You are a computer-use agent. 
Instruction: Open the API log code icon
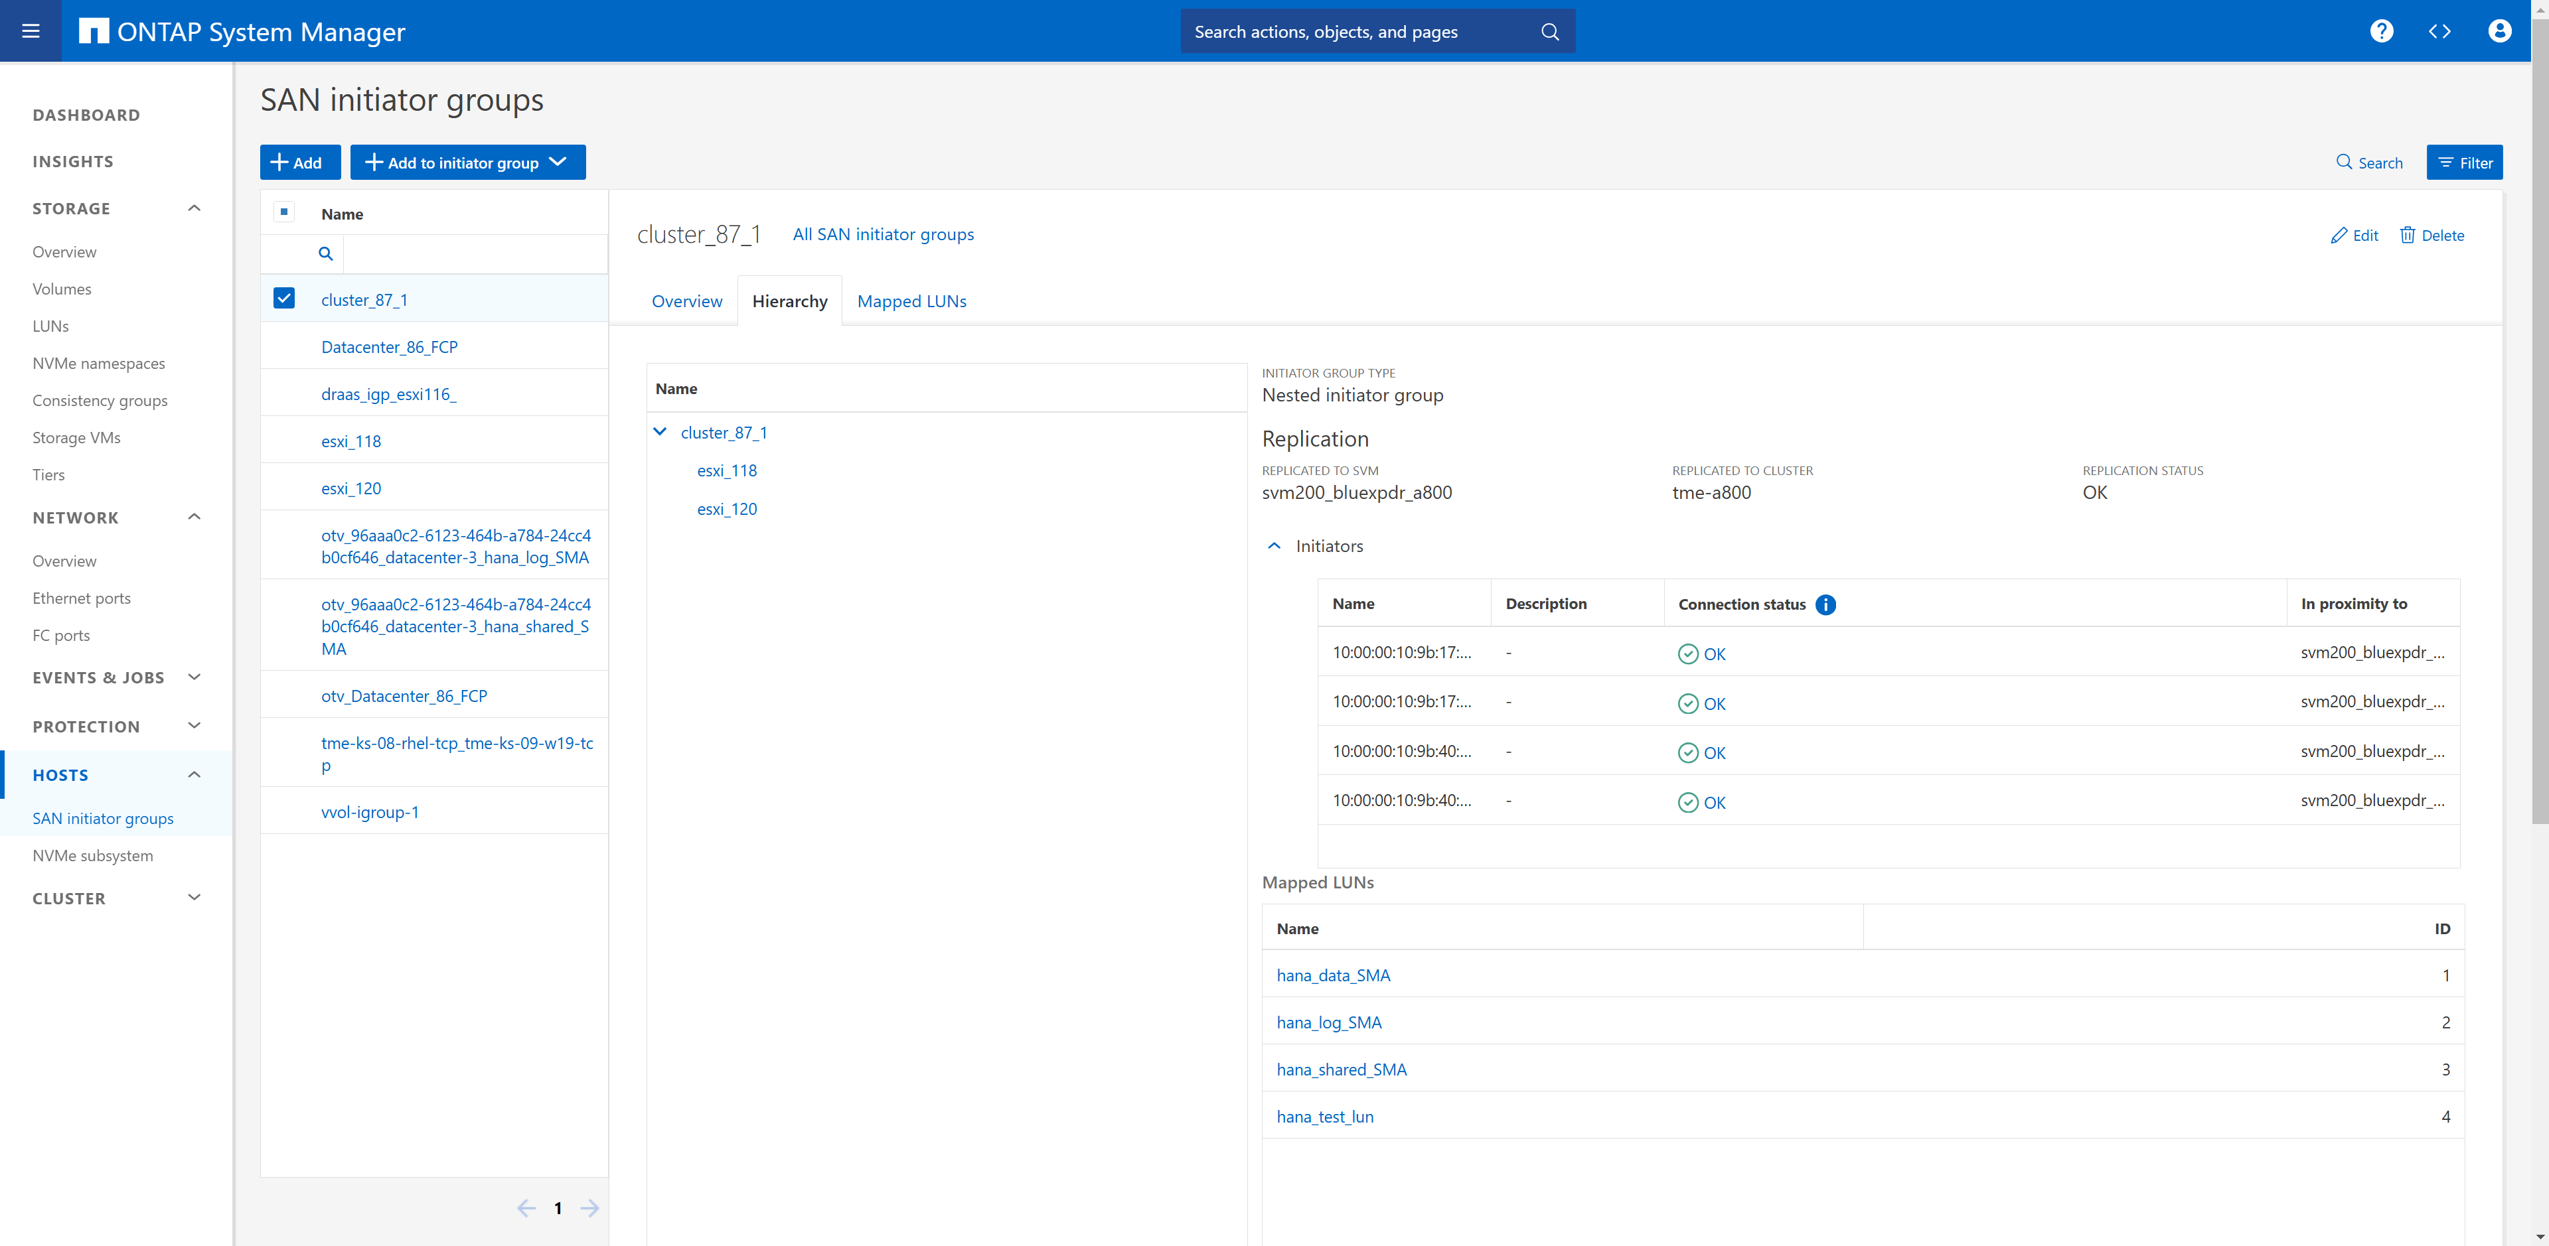(2439, 31)
